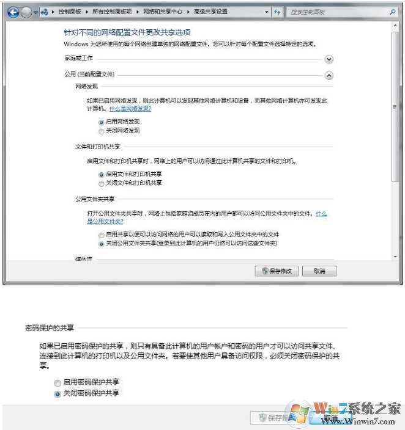Click the Forward navigation arrow
This screenshot has height=430, width=405.
pyautogui.click(x=26, y=12)
